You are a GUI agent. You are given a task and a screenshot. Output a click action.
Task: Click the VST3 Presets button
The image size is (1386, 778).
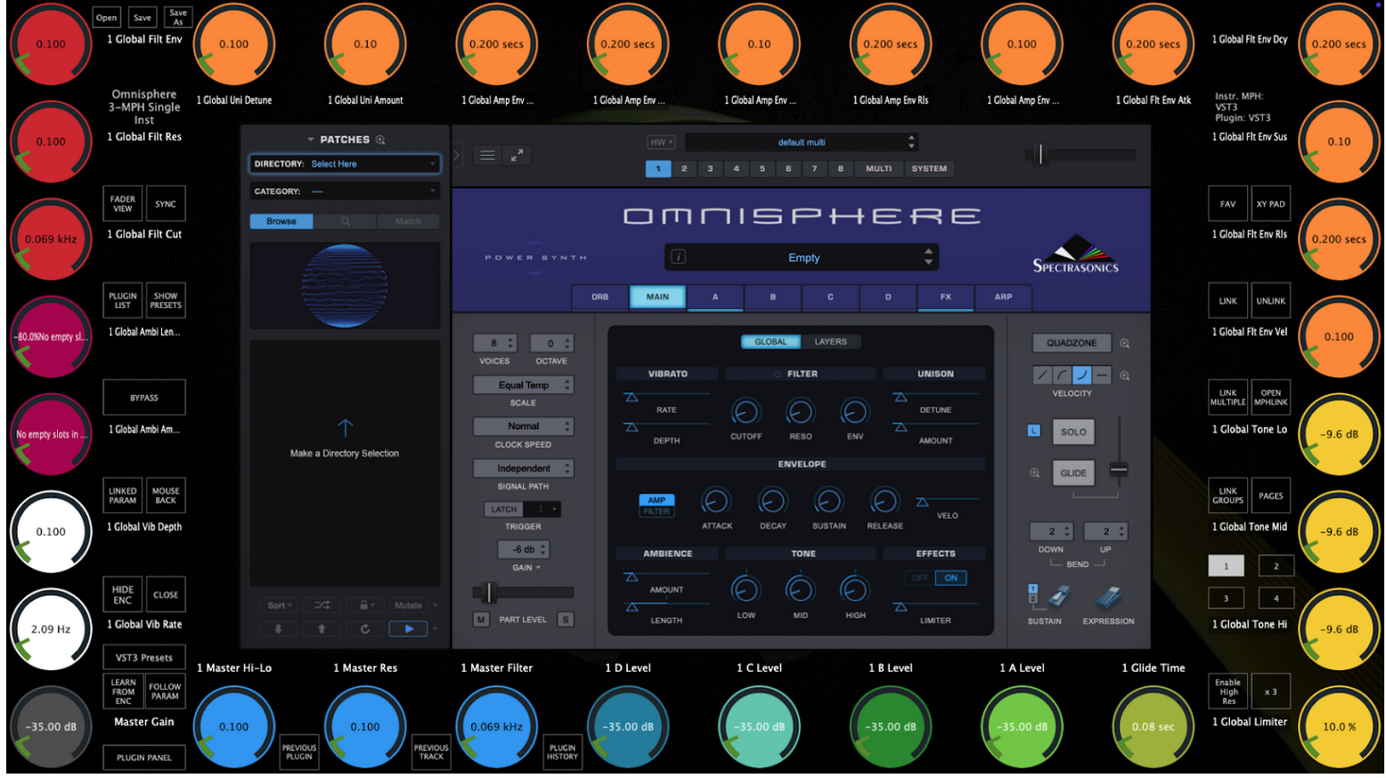[144, 658]
